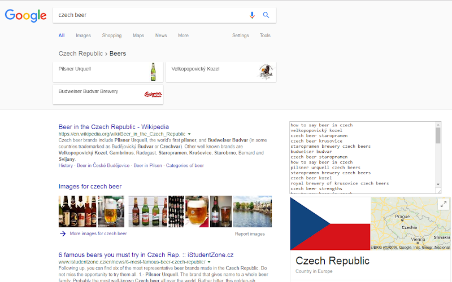Click the Google logo
452x282 pixels.
coord(25,15)
